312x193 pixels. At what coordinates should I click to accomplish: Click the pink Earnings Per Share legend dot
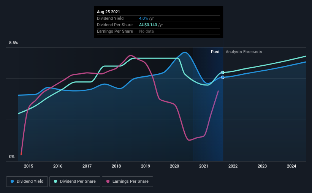tap(108, 181)
